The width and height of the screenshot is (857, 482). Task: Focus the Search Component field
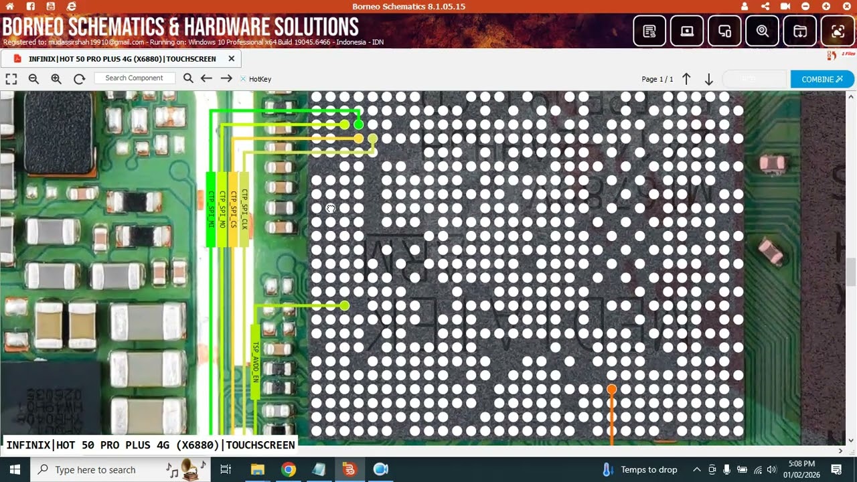tap(135, 78)
